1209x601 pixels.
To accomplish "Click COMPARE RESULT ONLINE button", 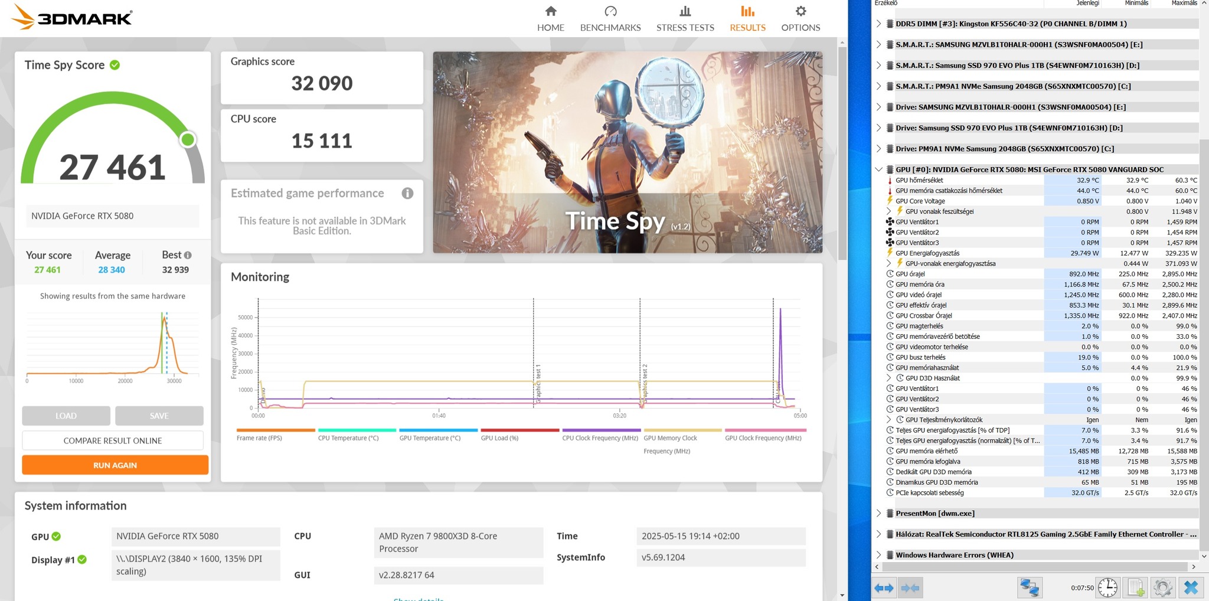I will pyautogui.click(x=113, y=440).
